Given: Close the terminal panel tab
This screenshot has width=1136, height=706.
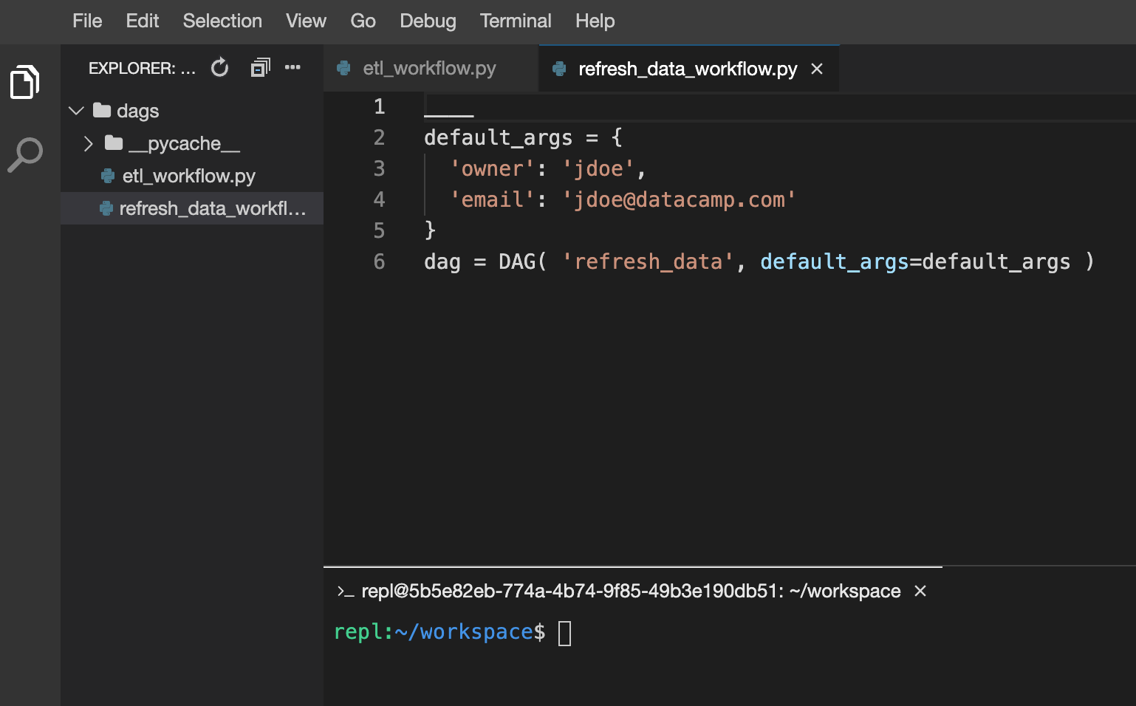Looking at the screenshot, I should [920, 591].
